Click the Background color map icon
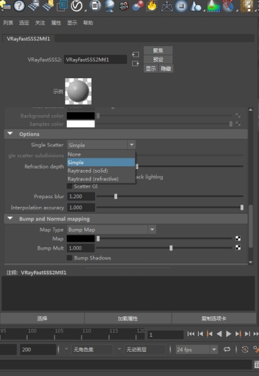Screen dimensions: 259x376 point(238,116)
